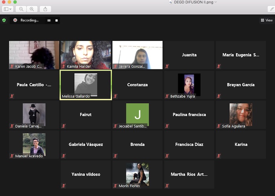This screenshot has height=196, width=275.
Task: Pause the meeting recording
Action: (x=49, y=20)
